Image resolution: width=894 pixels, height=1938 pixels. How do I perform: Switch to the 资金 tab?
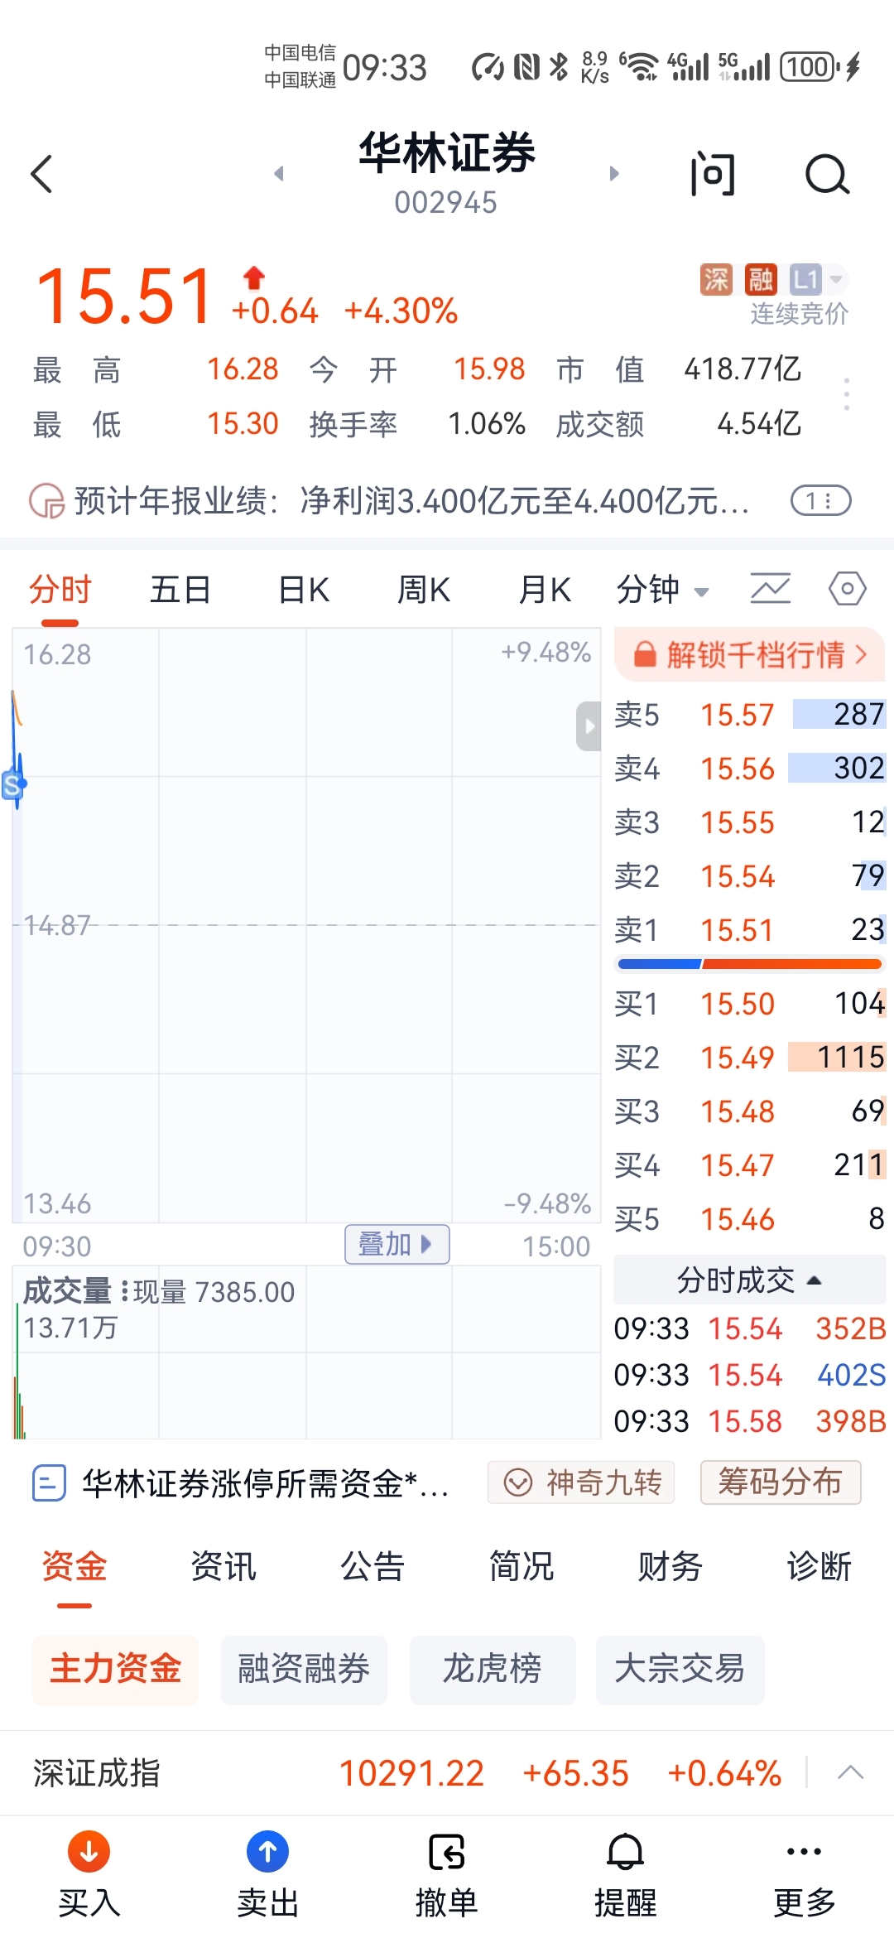point(74,1566)
